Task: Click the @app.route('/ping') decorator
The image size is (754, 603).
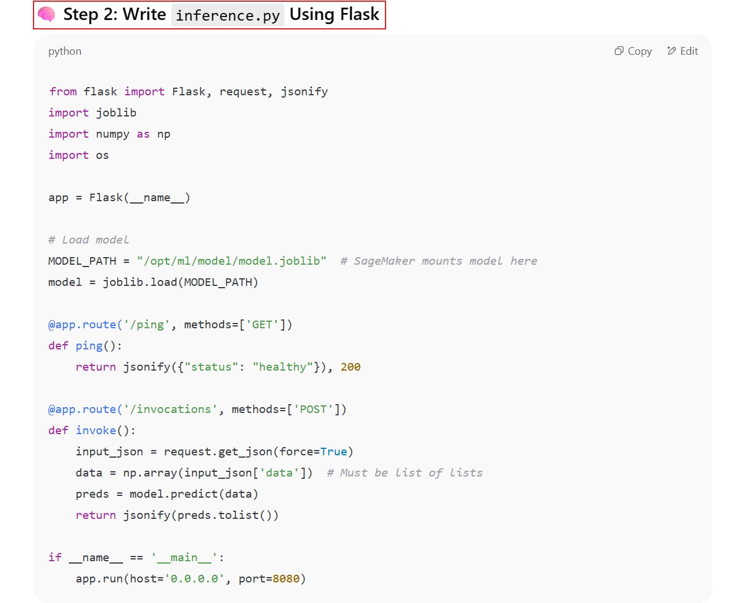Action: tap(109, 325)
